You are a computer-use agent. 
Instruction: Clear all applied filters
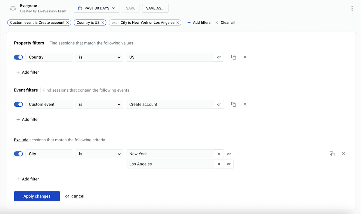pos(225,23)
